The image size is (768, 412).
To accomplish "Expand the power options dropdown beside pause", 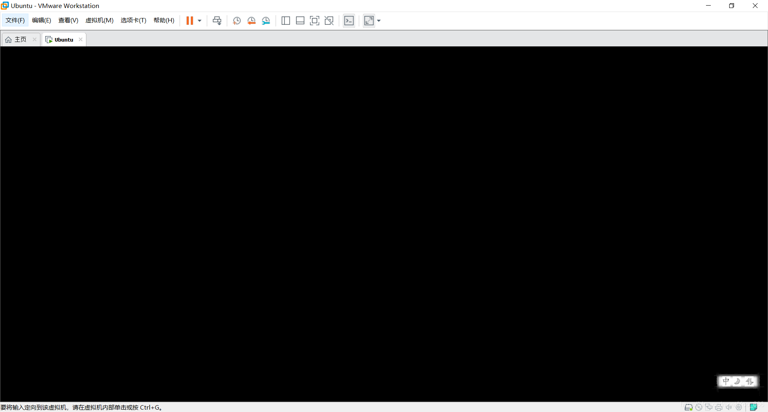I will click(200, 21).
